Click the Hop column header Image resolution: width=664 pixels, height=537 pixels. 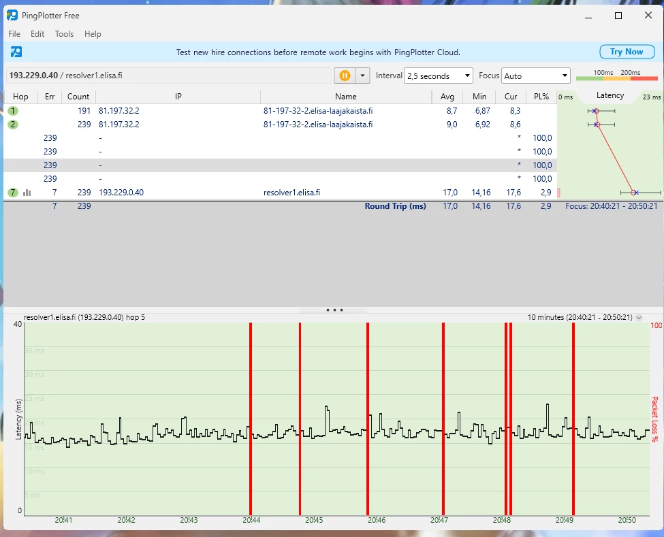(x=20, y=97)
